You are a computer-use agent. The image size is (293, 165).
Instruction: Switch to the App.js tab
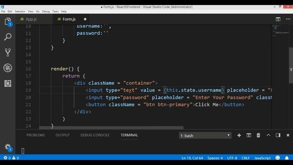[31, 19]
